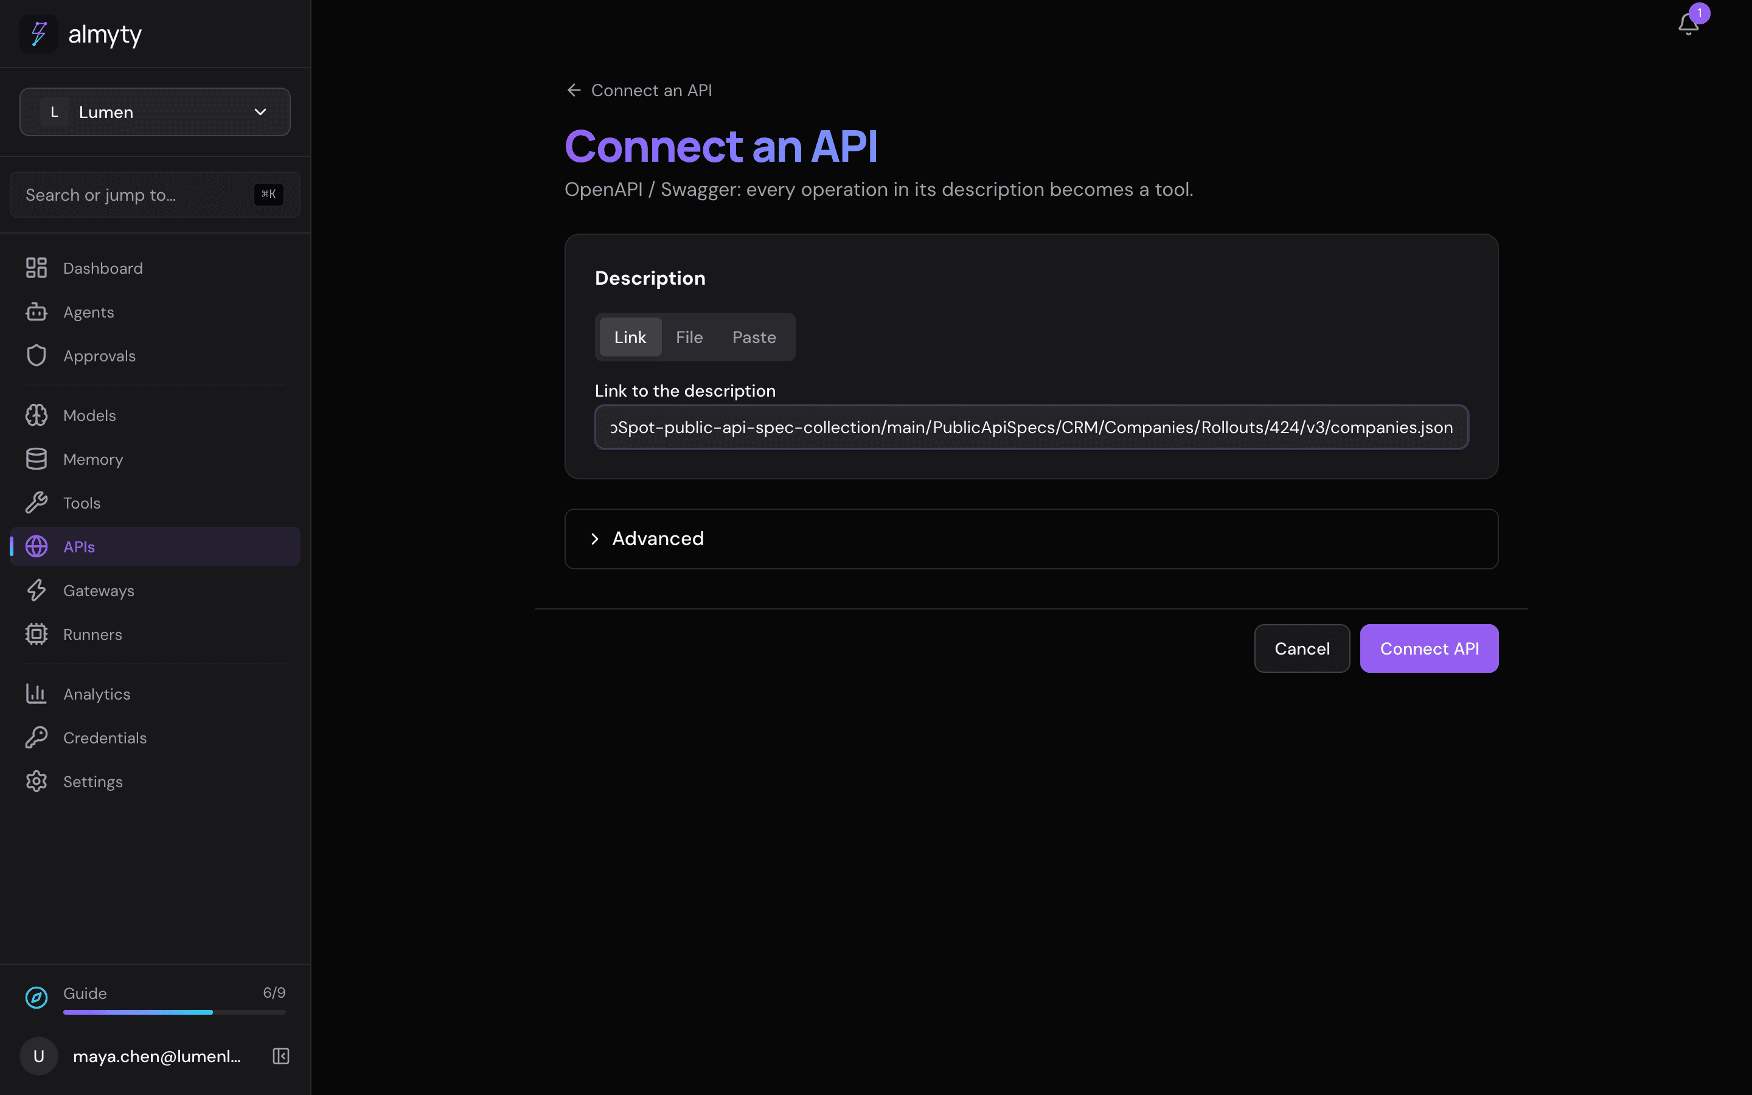The height and width of the screenshot is (1095, 1752).
Task: Open the notifications bell icon
Action: pos(1688,24)
